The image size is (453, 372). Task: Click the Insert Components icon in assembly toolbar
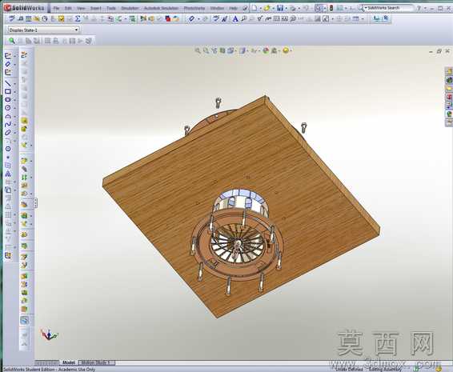click(x=24, y=161)
